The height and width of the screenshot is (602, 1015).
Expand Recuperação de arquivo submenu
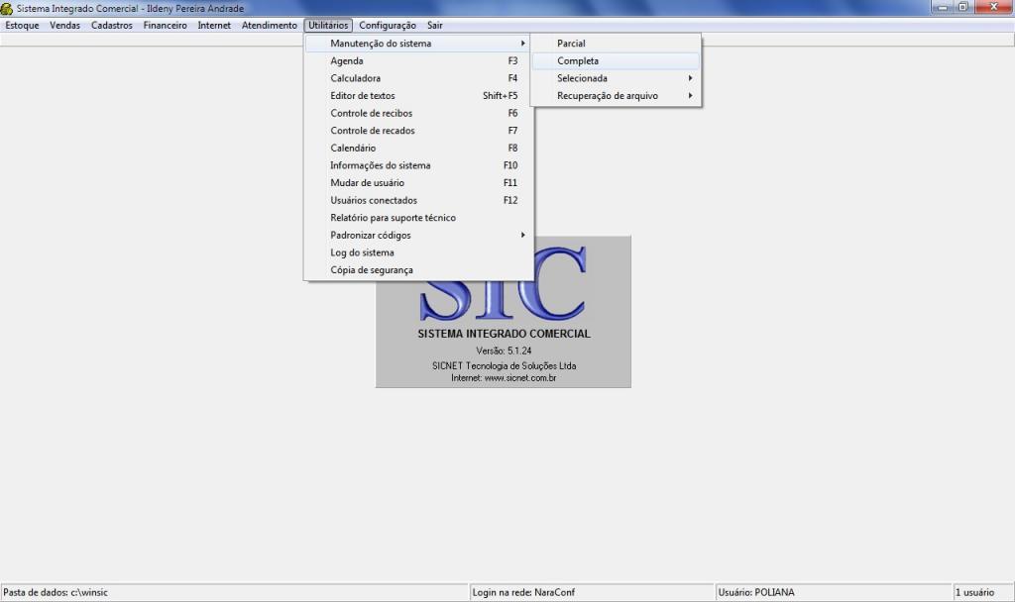(x=616, y=96)
